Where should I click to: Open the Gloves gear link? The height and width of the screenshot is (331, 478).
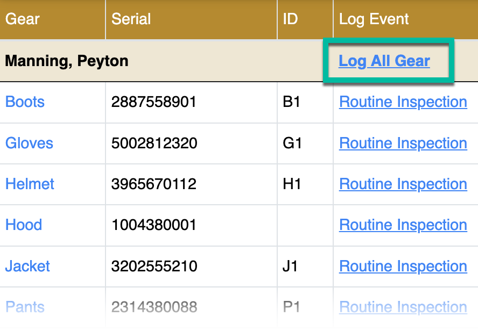[x=29, y=143]
